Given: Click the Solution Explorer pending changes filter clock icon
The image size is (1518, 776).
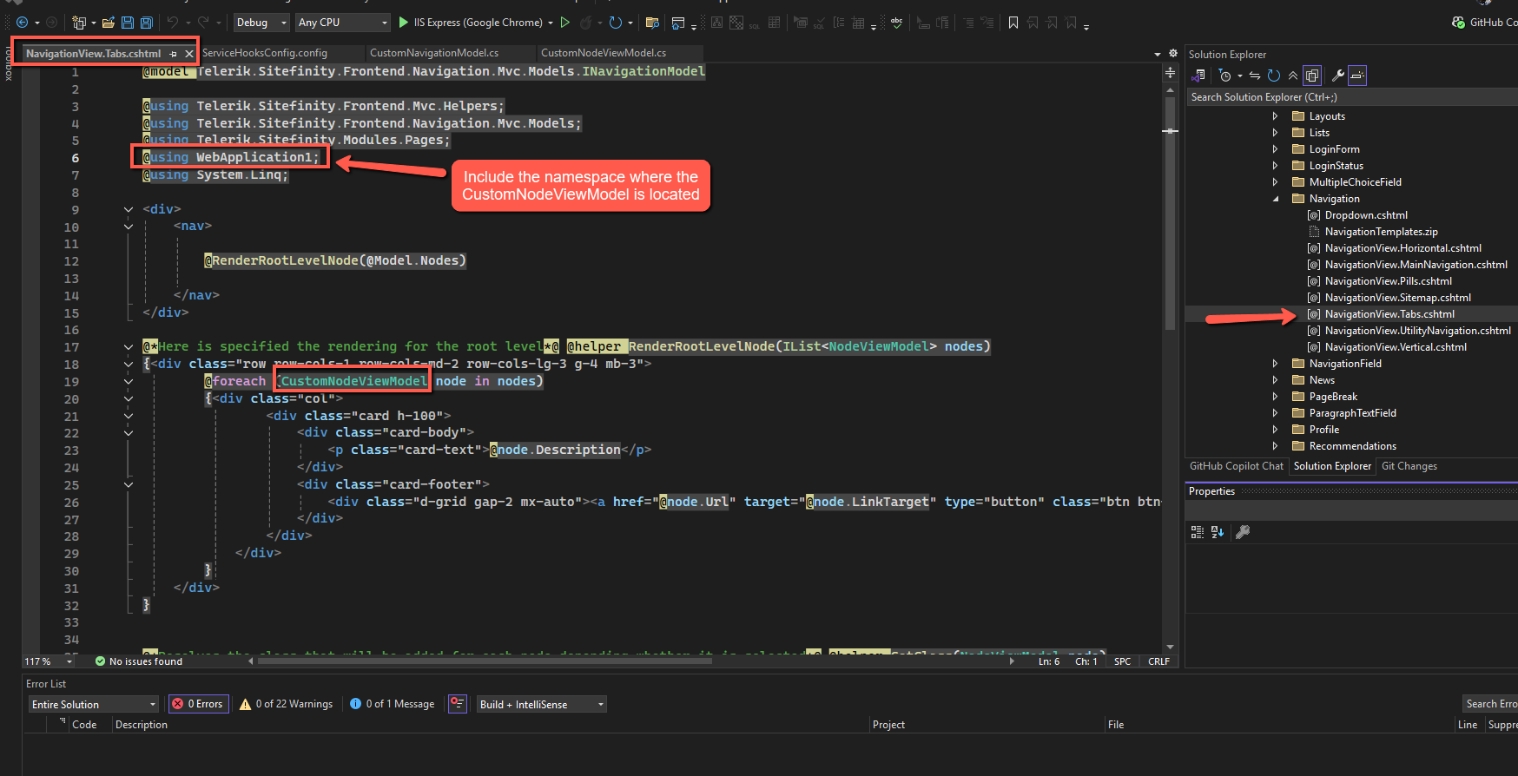Looking at the screenshot, I should click(1225, 76).
